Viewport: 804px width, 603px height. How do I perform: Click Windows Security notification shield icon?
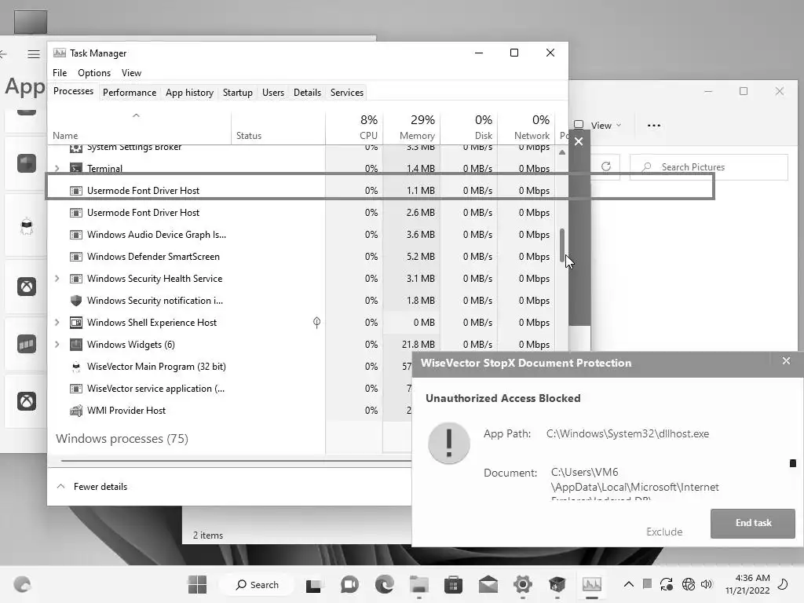click(x=76, y=301)
